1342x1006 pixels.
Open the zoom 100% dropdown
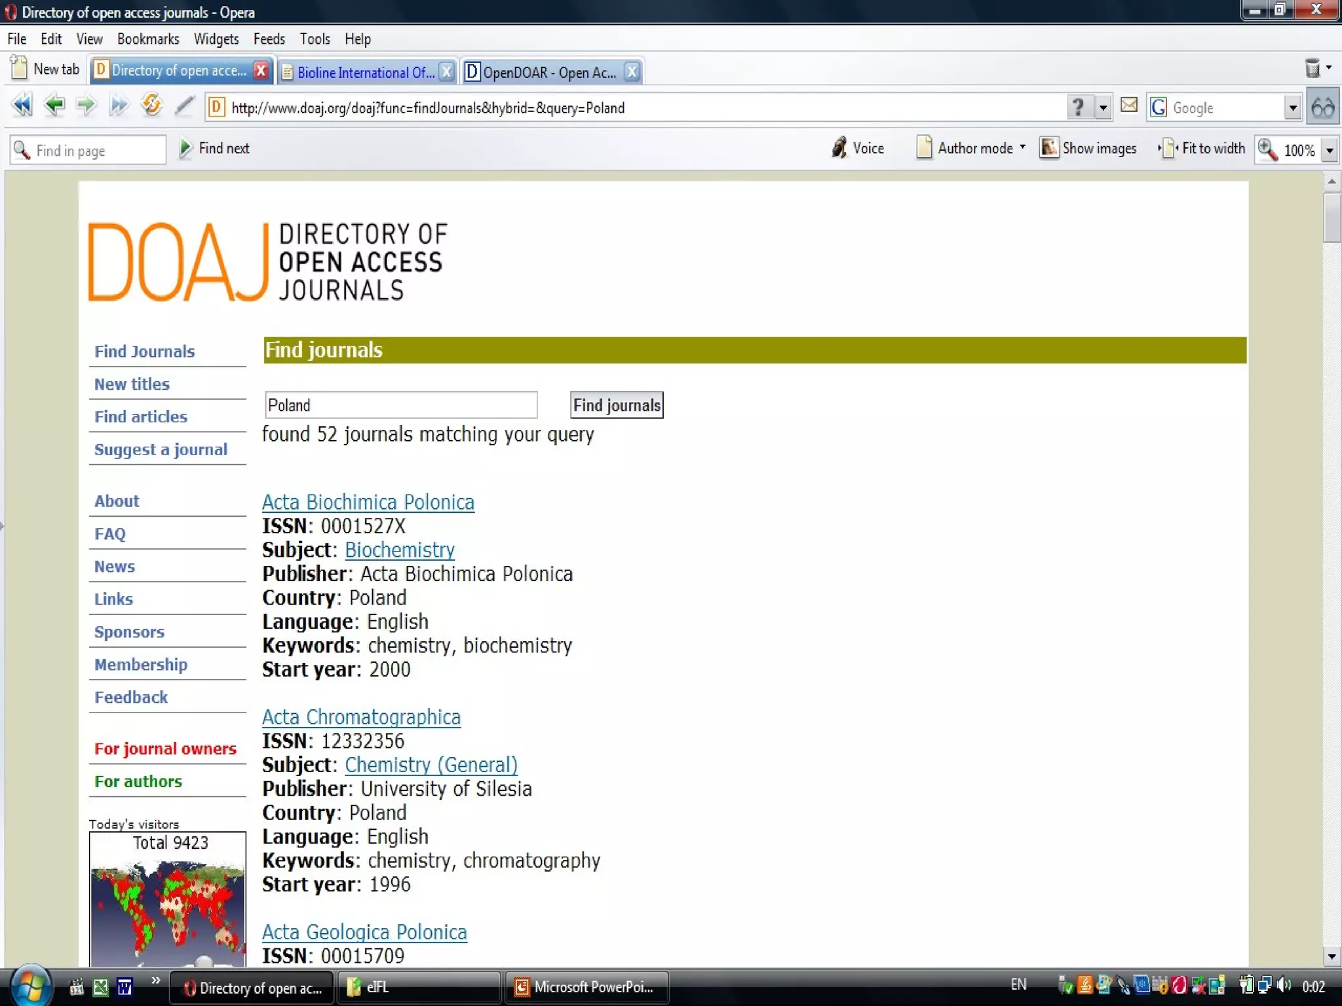[x=1330, y=150]
